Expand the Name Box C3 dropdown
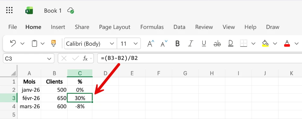The width and height of the screenshot is (302, 119). [x=49, y=59]
